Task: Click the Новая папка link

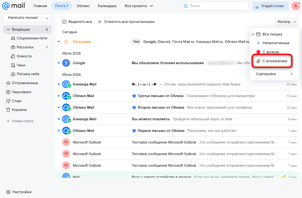Action: point(23,121)
